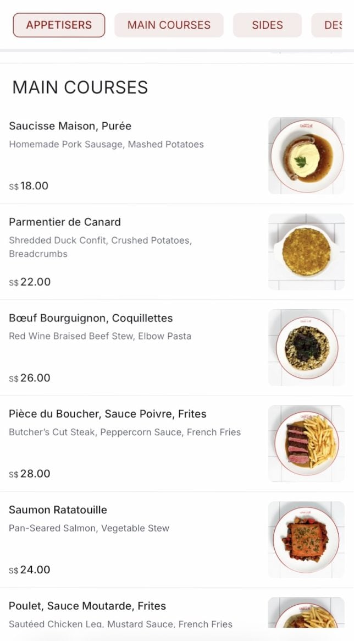Image resolution: width=354 pixels, height=641 pixels.
Task: Open the Bœuf Bourguignon, Coquillettes item
Action: pos(91,318)
